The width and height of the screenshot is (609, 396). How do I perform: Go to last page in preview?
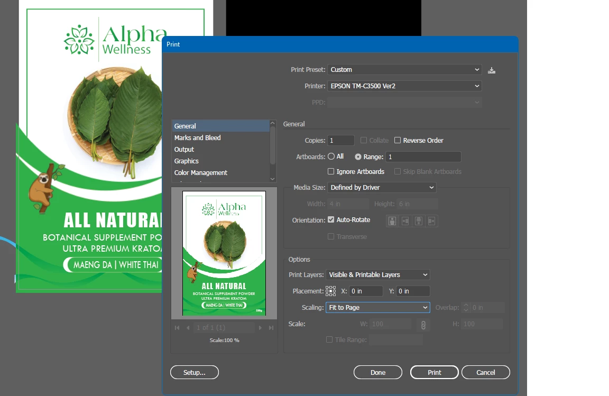point(271,328)
